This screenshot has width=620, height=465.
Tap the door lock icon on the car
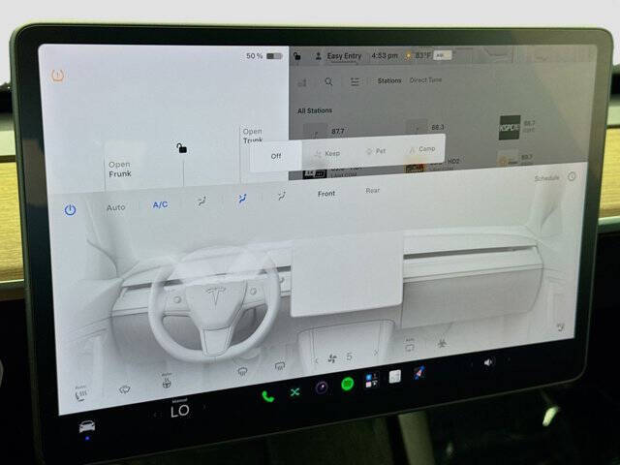point(181,148)
